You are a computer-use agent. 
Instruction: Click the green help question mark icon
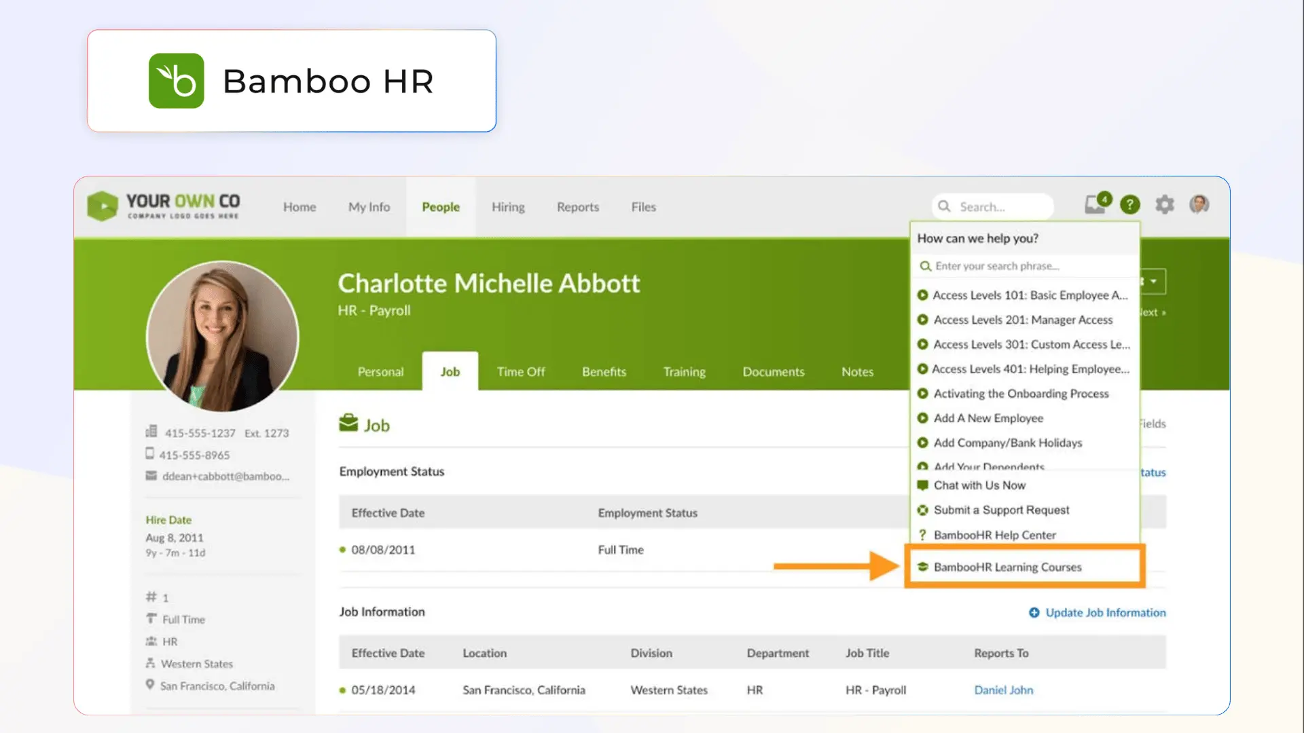(1130, 204)
